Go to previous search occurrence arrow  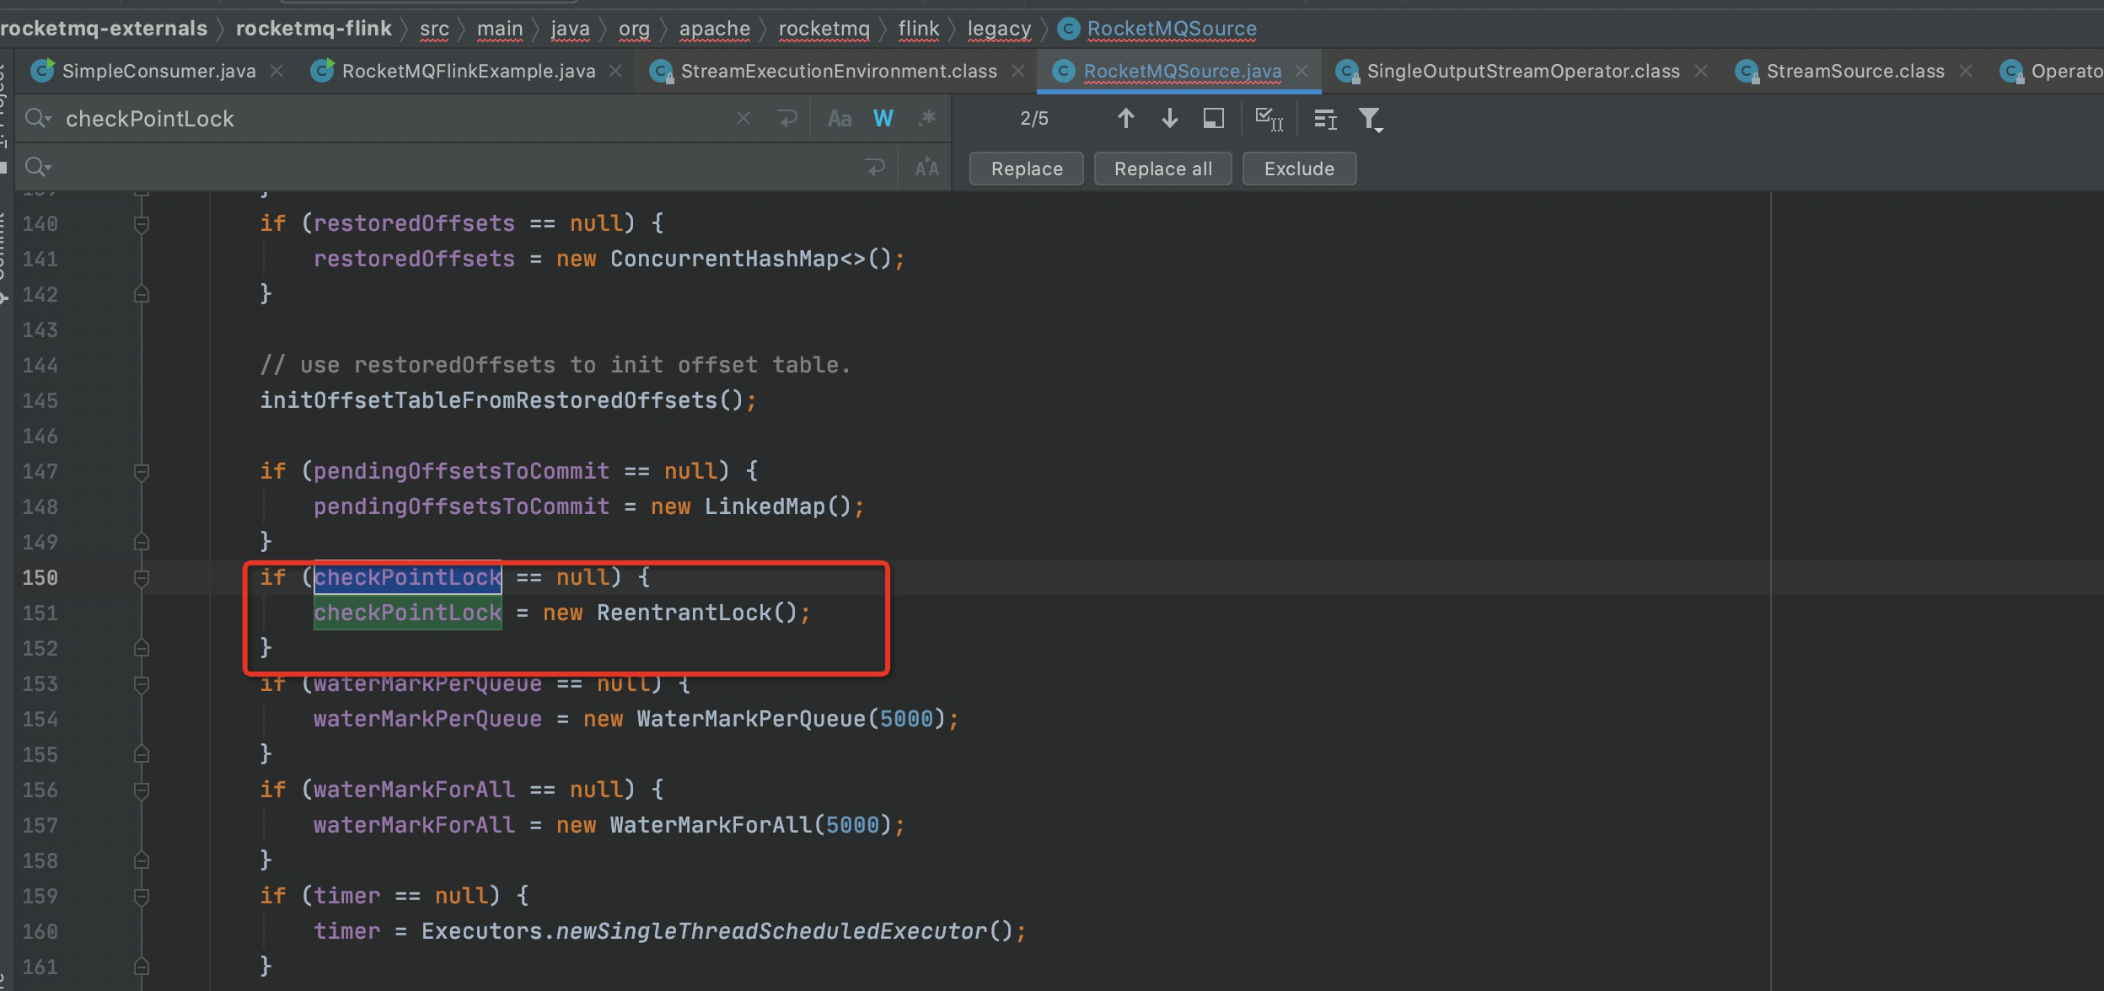click(x=1125, y=119)
